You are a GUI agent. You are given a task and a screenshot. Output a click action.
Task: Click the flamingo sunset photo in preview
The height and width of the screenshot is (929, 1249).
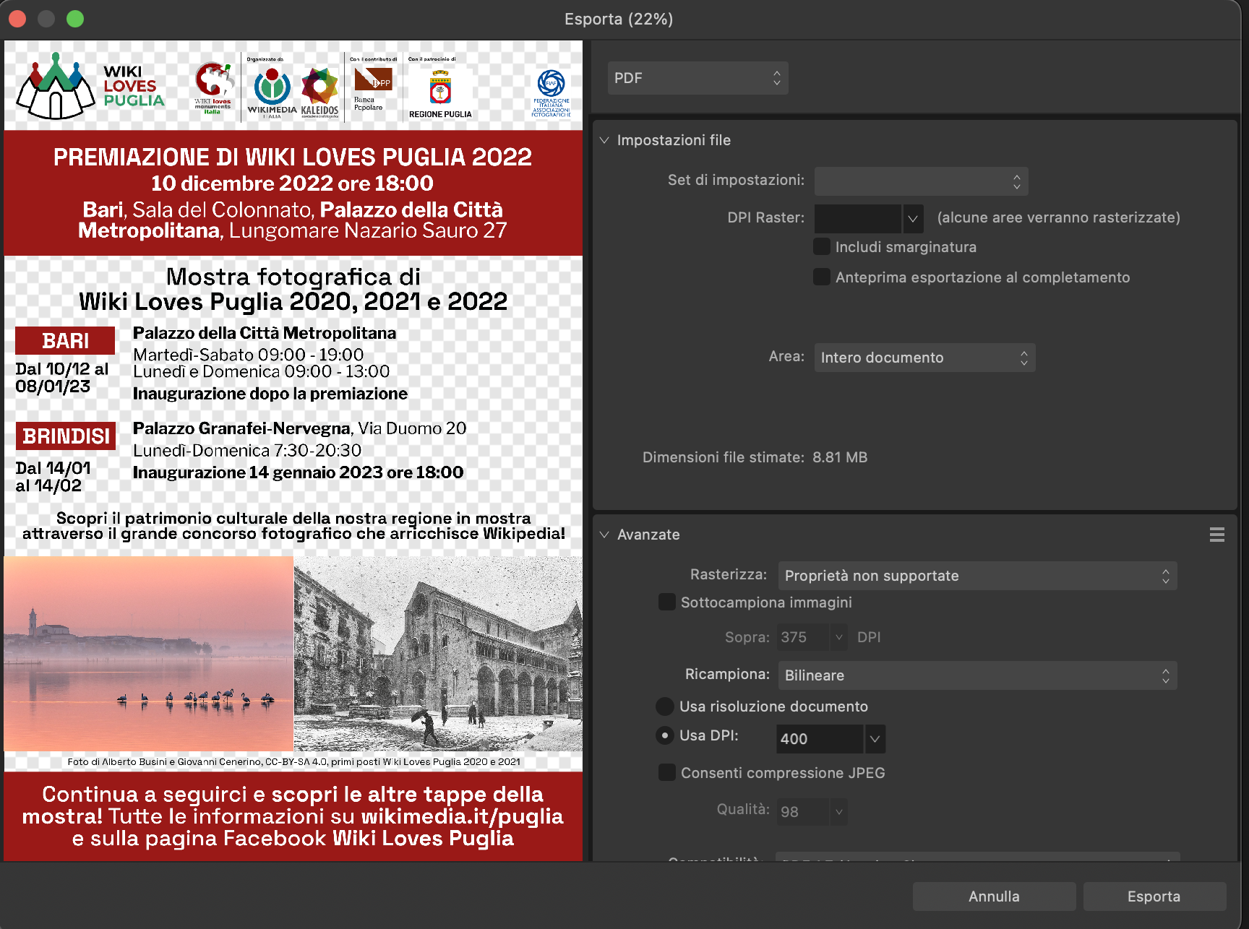coord(149,653)
